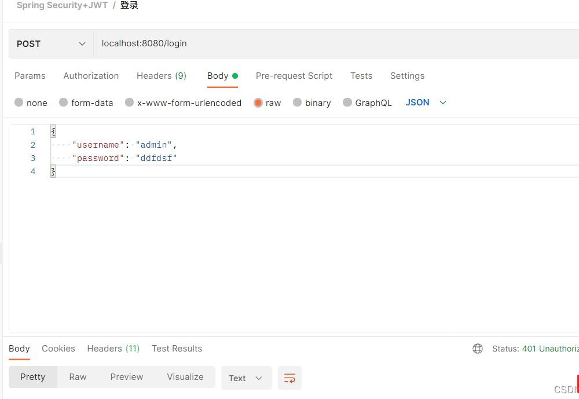Screen dimensions: 579x399
Task: Open Spring Security+JWT collection breadcrumb
Action: click(62, 6)
